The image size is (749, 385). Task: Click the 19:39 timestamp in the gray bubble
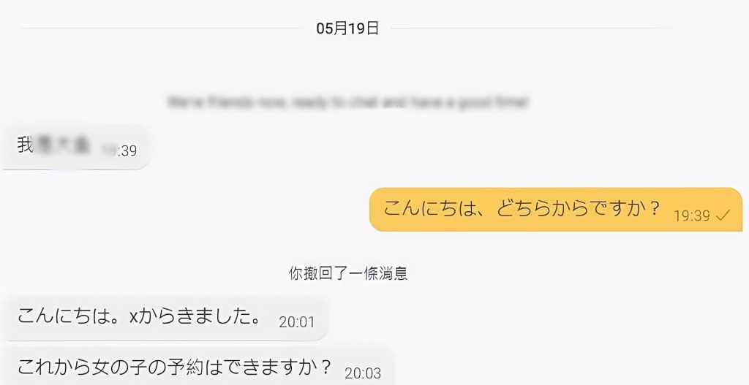pos(119,150)
